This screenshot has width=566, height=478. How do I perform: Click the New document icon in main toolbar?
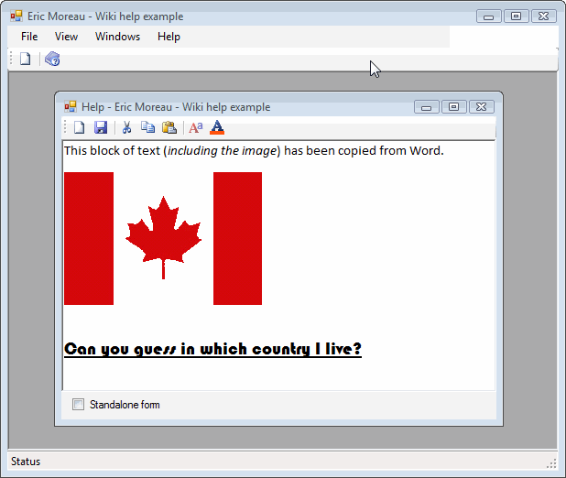[x=26, y=60]
